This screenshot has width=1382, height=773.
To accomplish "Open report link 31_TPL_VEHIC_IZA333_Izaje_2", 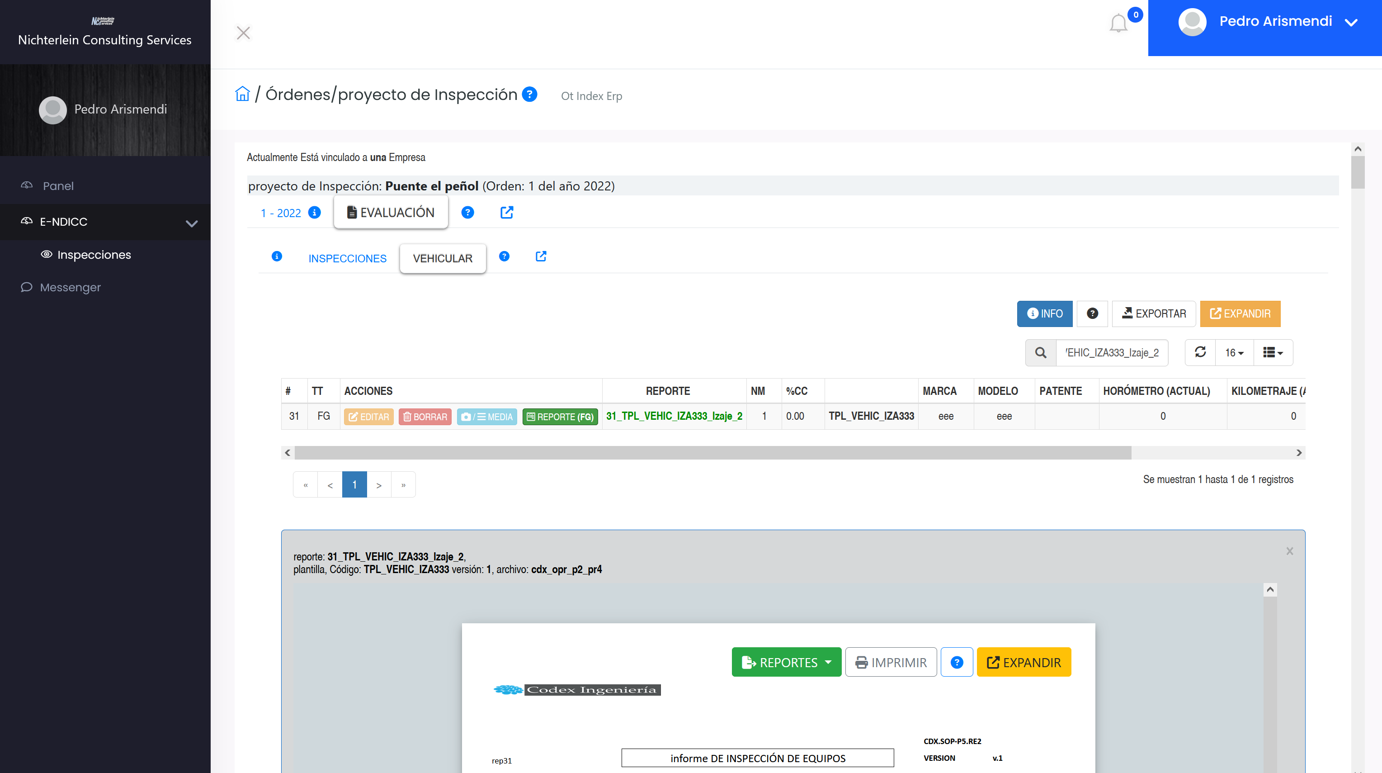I will [x=674, y=416].
